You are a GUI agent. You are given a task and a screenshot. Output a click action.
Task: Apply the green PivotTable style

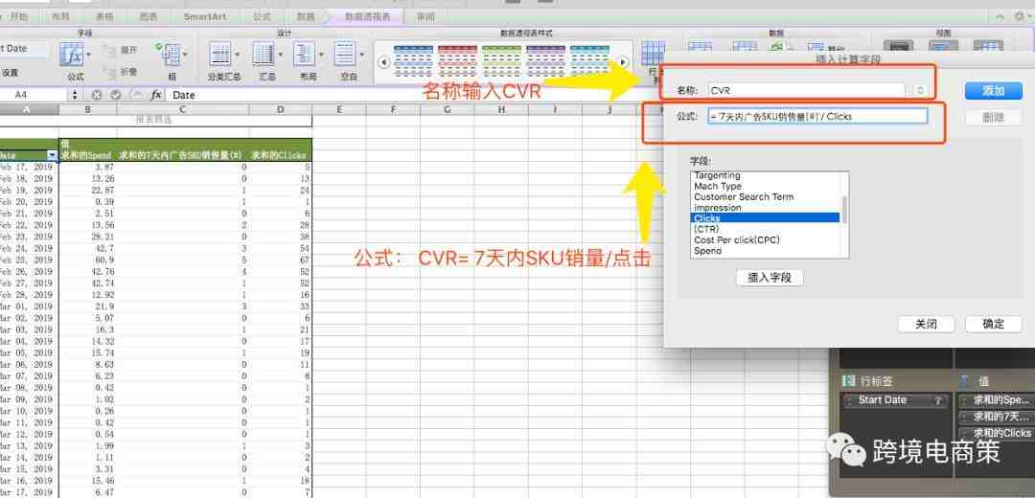pos(501,60)
